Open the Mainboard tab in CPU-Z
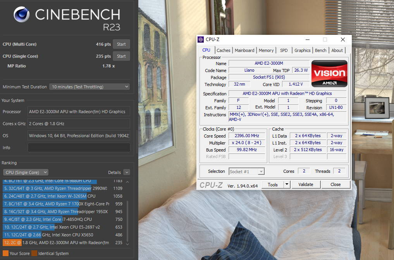Image resolution: width=394 pixels, height=260 pixels. point(244,50)
